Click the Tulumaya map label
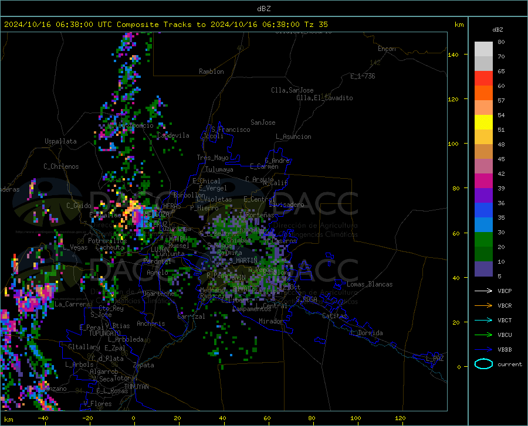Viewport: 528px width, 426px height. (x=219, y=169)
